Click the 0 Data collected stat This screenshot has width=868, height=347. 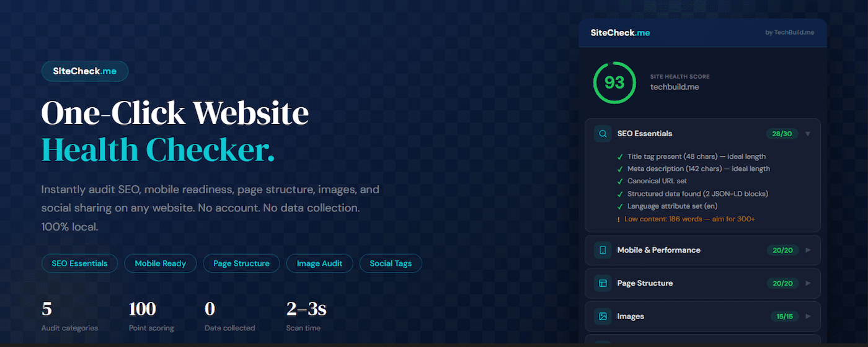(x=229, y=316)
